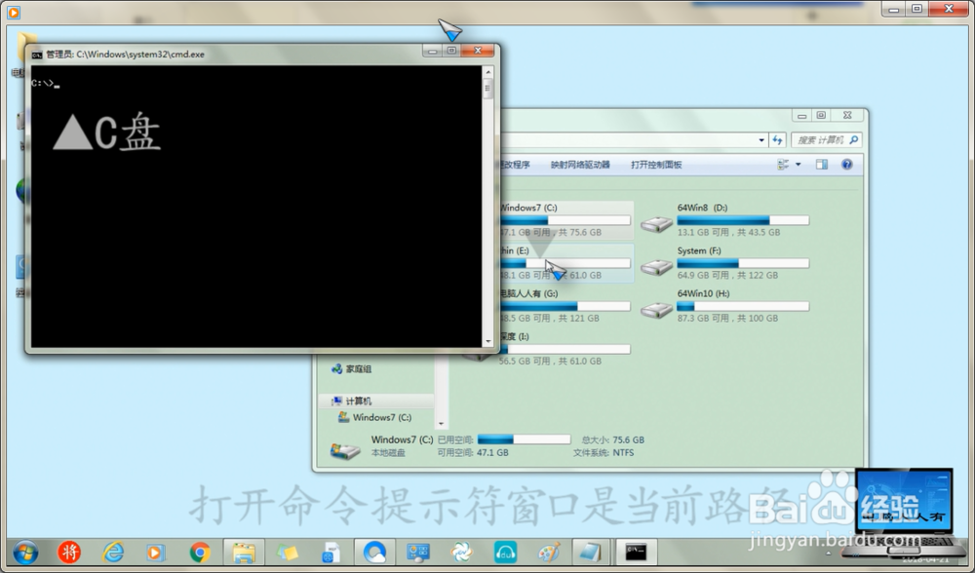Toggle the Explorer preview pane icon
This screenshot has height=573, width=975.
[x=821, y=165]
